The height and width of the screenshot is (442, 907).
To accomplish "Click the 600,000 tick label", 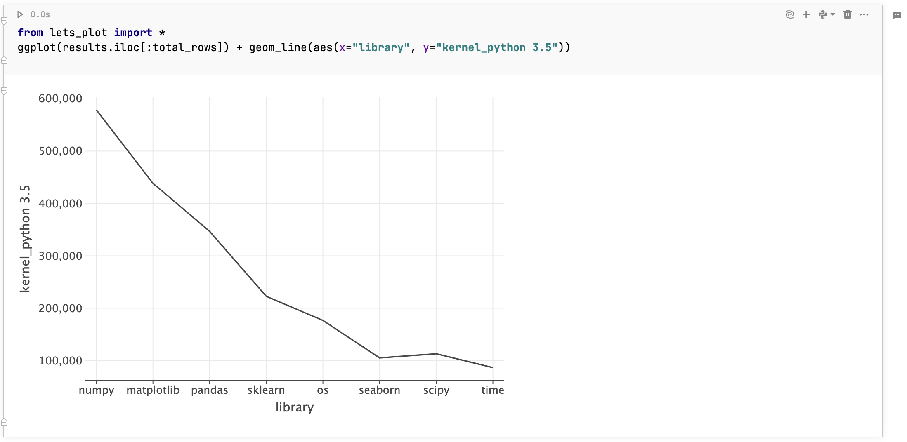I will (x=60, y=98).
